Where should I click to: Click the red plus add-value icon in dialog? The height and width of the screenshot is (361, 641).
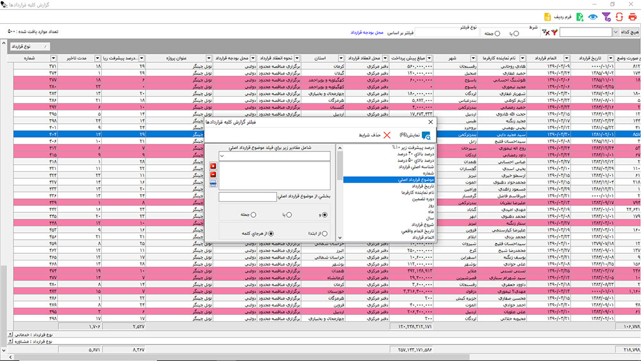point(213,166)
